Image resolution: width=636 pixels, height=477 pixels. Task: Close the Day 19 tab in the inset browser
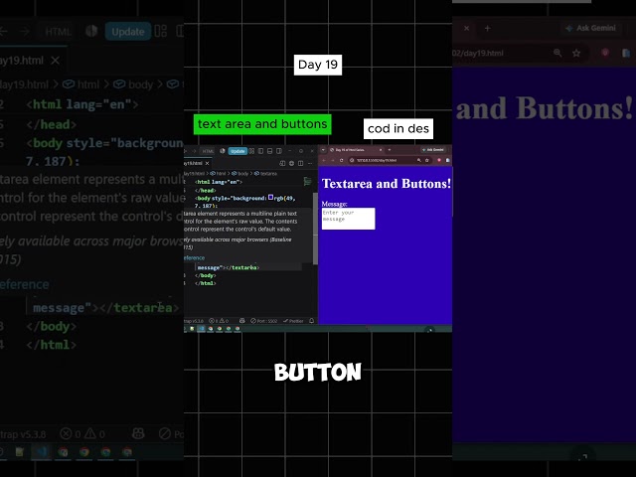381,150
